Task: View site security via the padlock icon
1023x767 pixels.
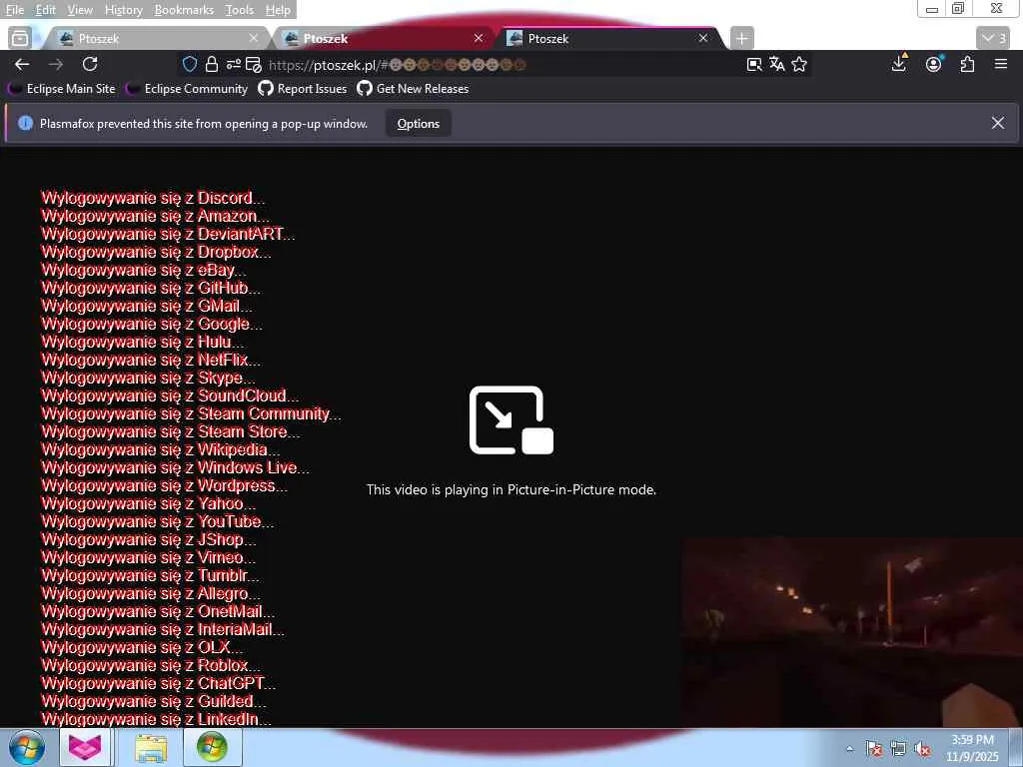Action: coord(212,64)
